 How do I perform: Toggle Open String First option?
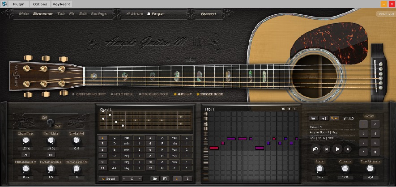pos(89,94)
